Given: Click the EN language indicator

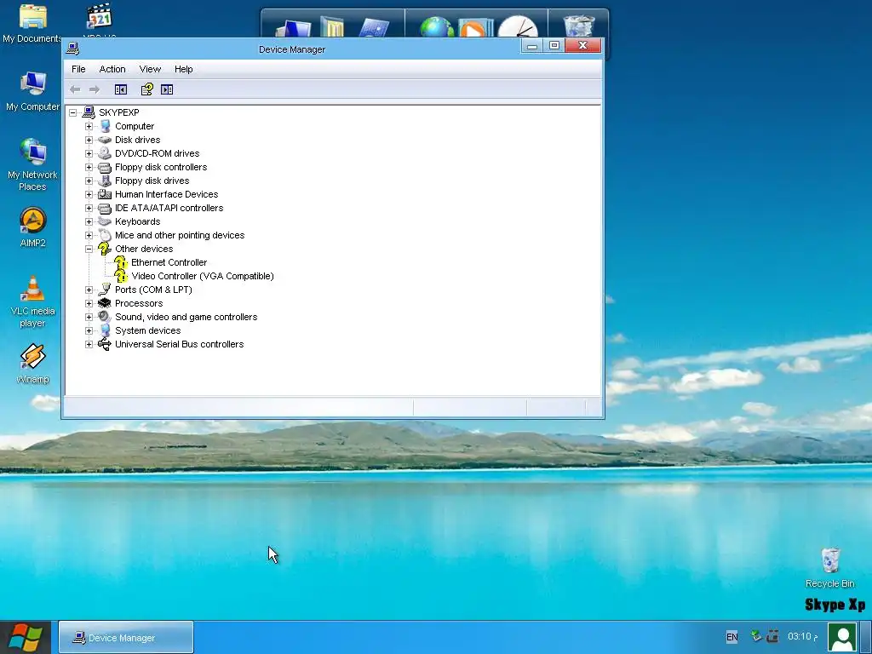Looking at the screenshot, I should pos(731,637).
